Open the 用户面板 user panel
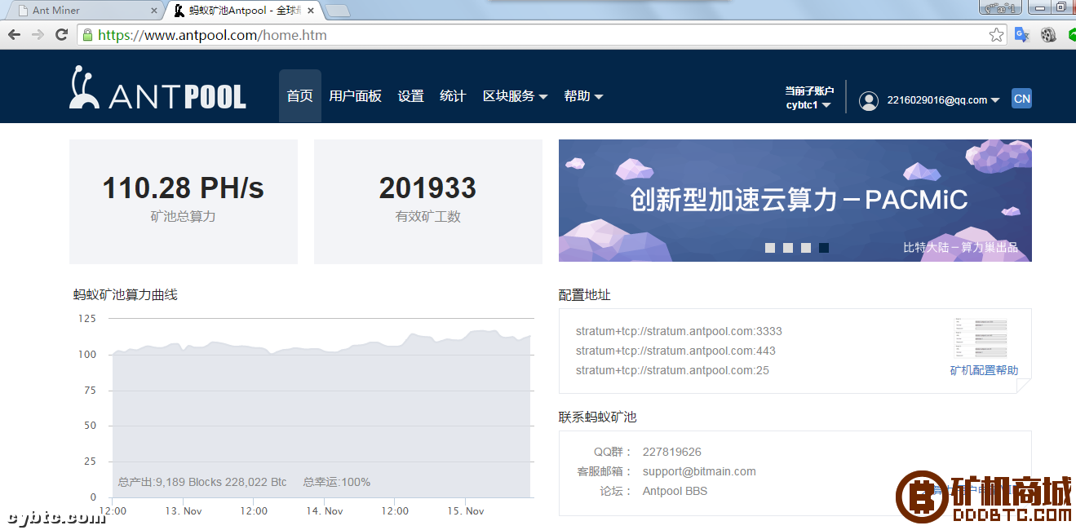 point(356,96)
